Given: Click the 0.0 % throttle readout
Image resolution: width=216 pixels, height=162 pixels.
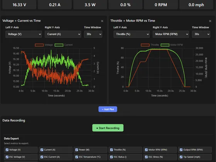Looking at the screenshot, I should coord(125,5).
